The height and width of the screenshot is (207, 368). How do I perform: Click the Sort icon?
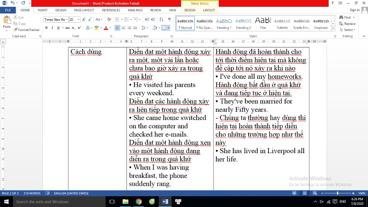[x=161, y=19]
